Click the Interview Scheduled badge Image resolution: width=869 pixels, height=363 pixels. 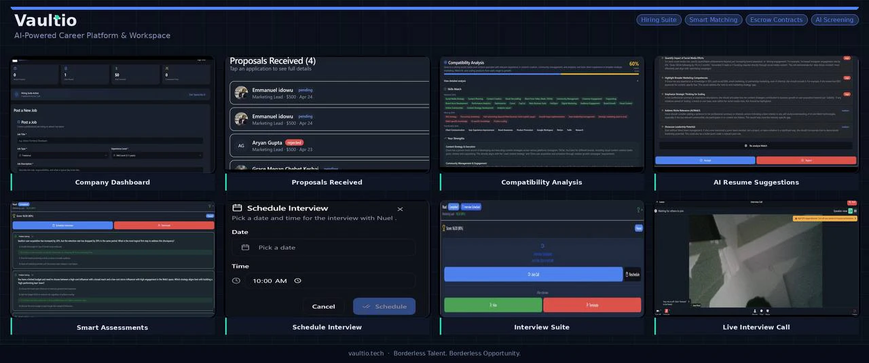[471, 207]
